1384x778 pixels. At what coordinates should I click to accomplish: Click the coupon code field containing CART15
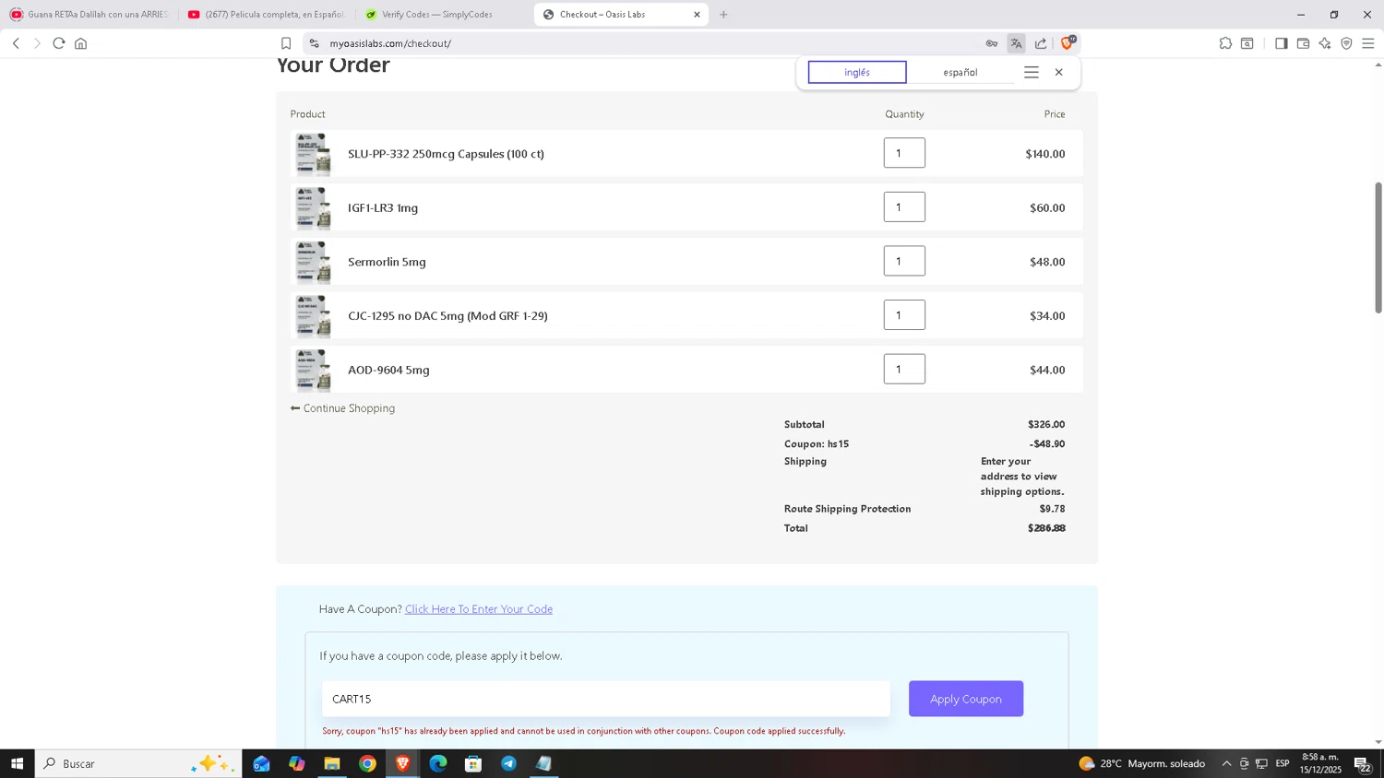tap(606, 699)
